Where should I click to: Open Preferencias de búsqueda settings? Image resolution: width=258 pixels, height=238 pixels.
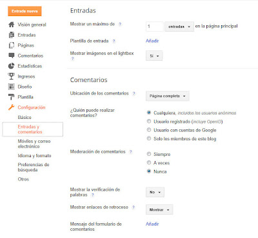tap(34, 168)
